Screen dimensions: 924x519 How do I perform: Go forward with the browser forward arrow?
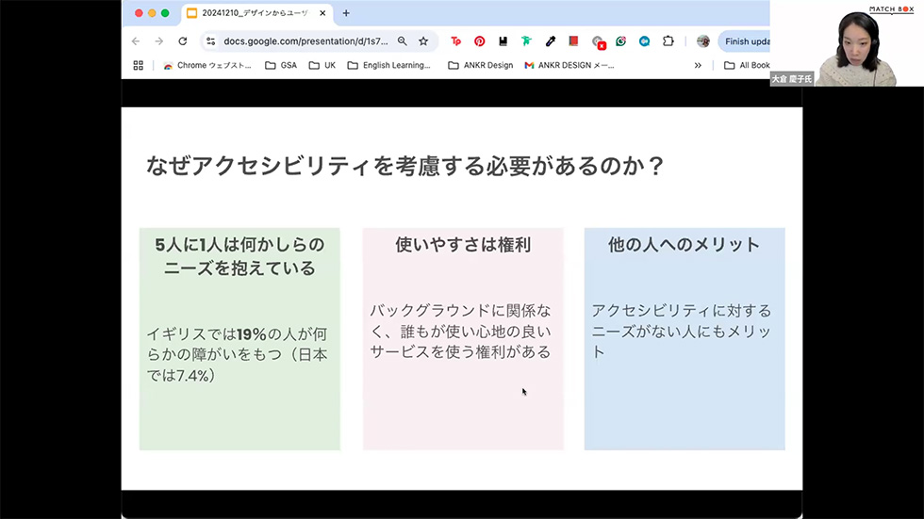tap(159, 41)
